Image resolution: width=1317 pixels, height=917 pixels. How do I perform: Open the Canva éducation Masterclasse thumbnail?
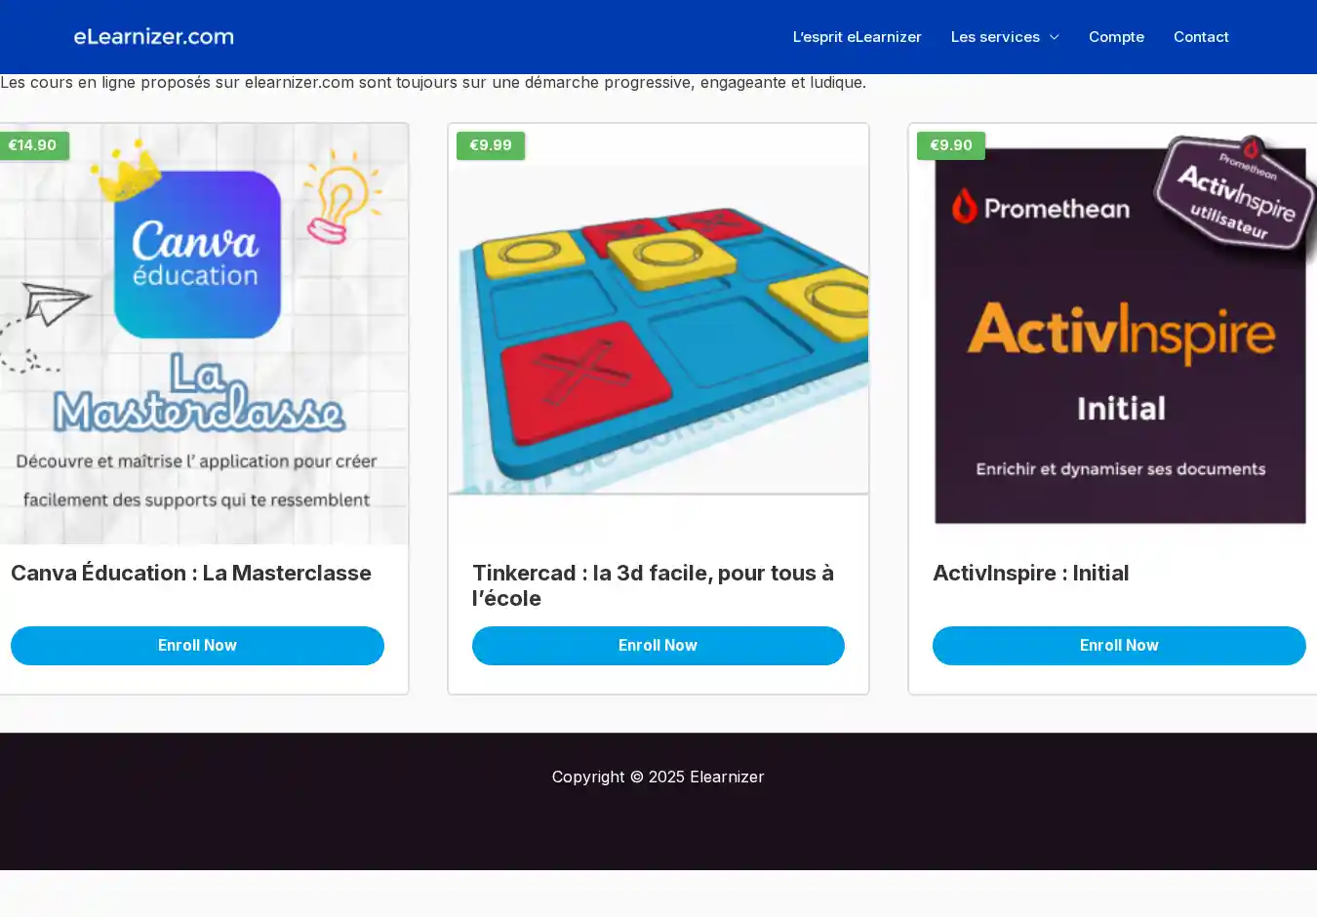coord(204,334)
